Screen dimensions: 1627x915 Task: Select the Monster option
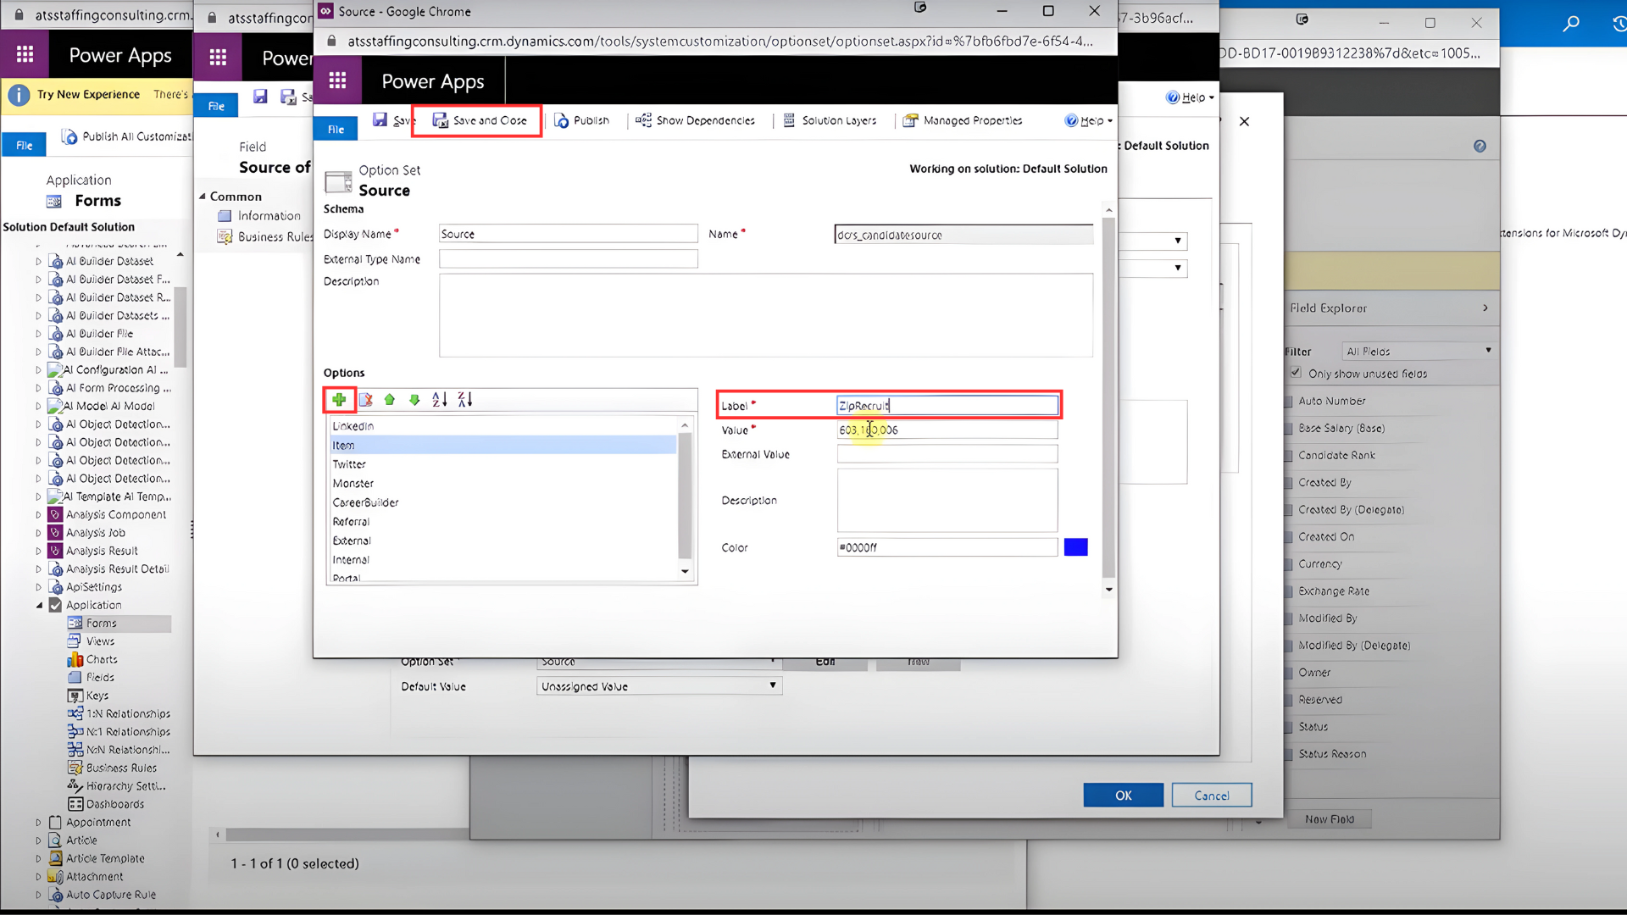(x=503, y=483)
